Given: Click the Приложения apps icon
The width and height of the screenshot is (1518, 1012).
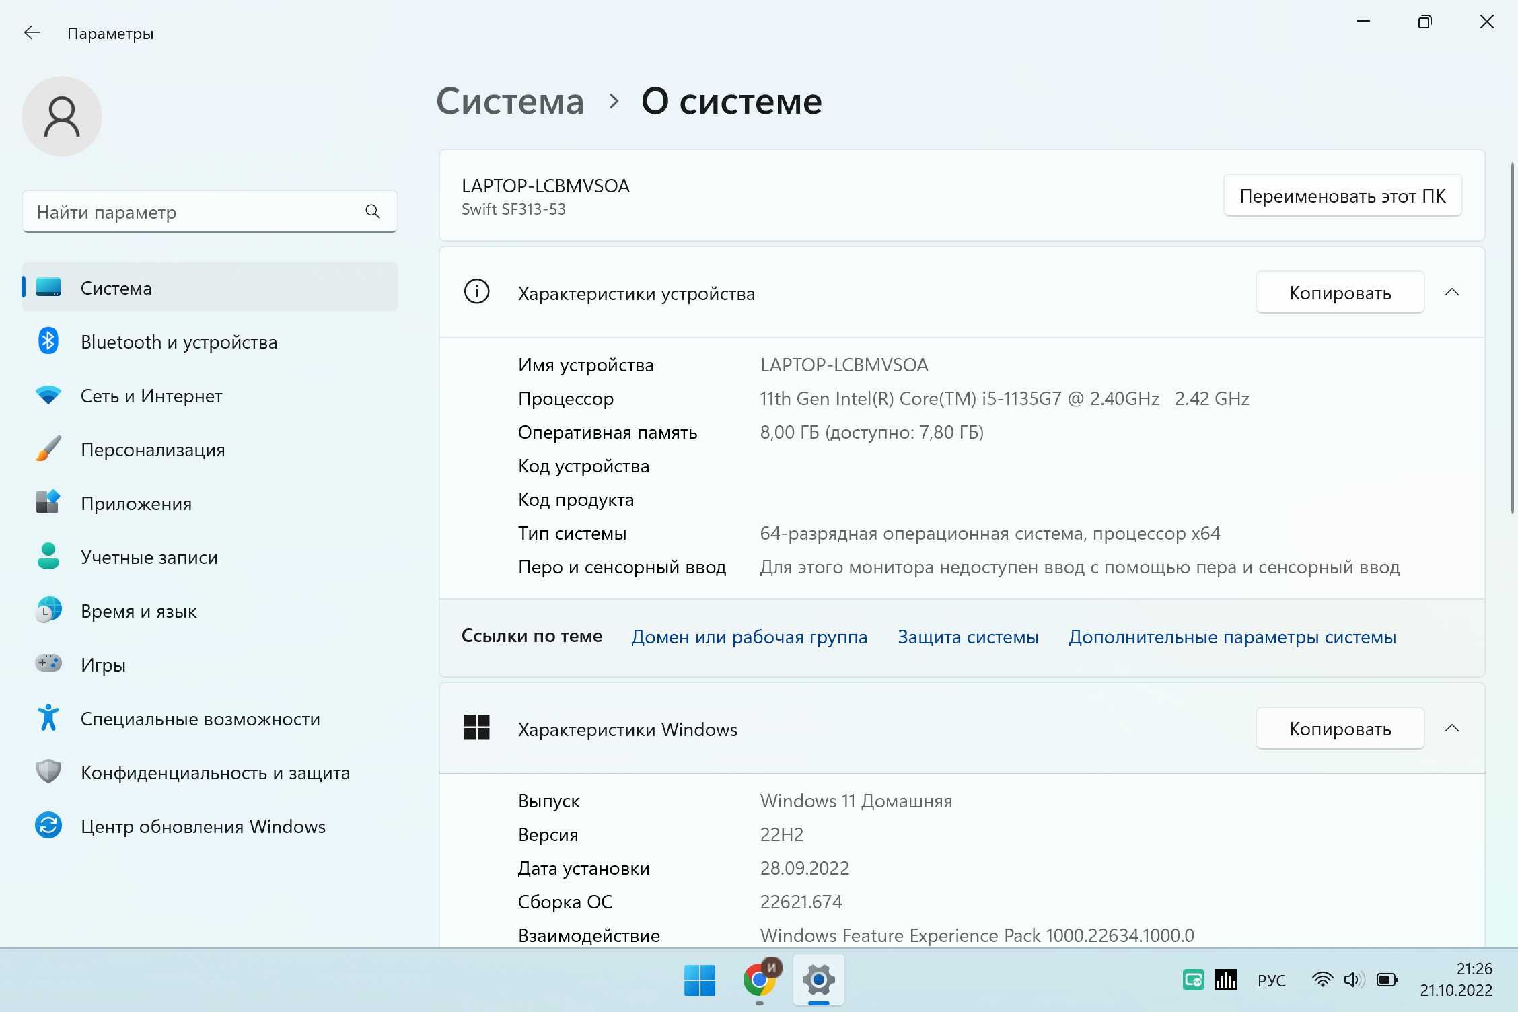Looking at the screenshot, I should 48,503.
